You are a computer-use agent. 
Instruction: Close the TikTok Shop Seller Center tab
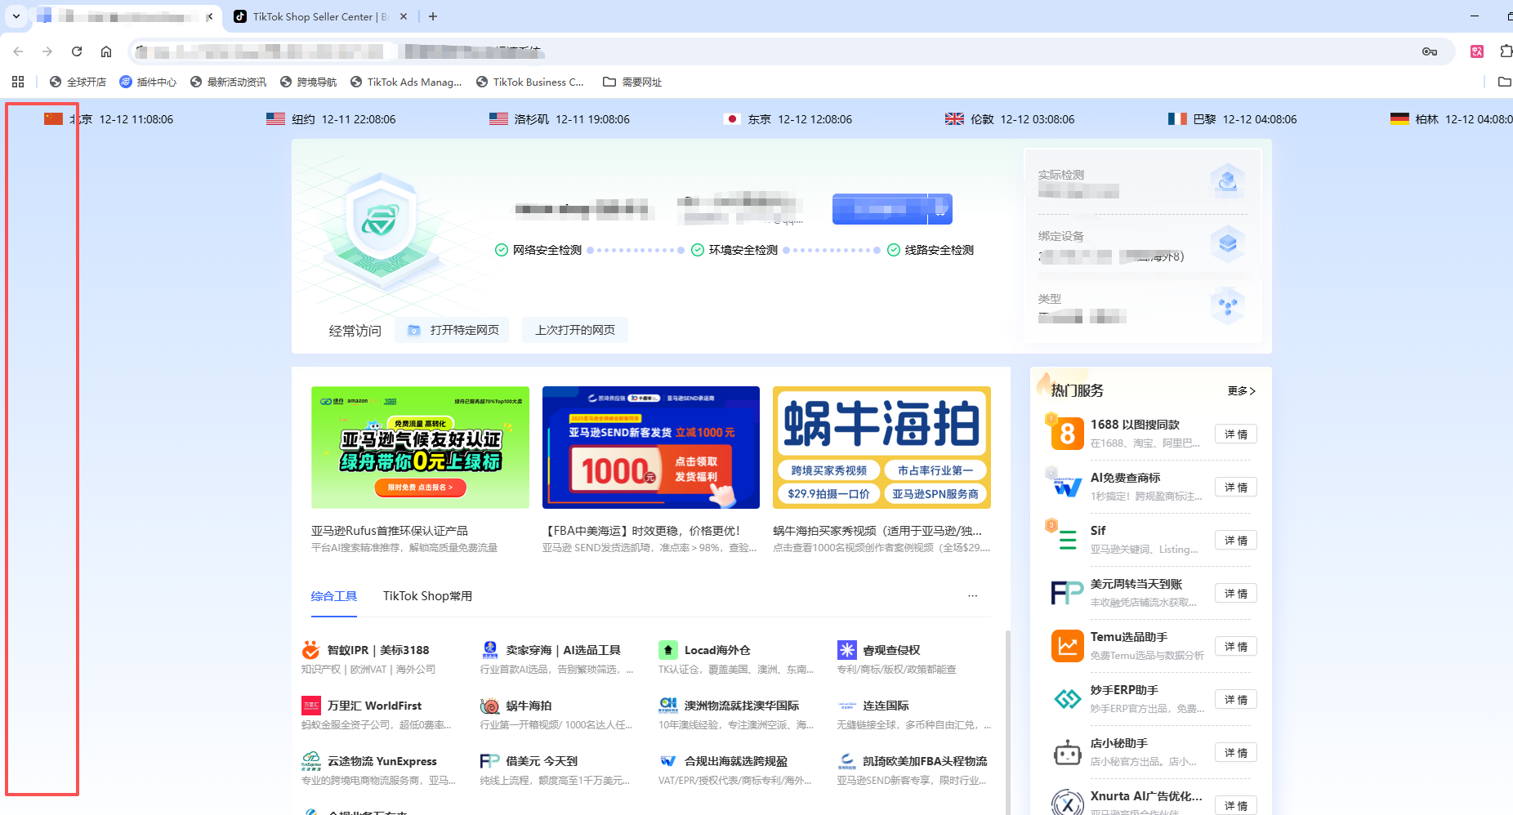tap(404, 16)
